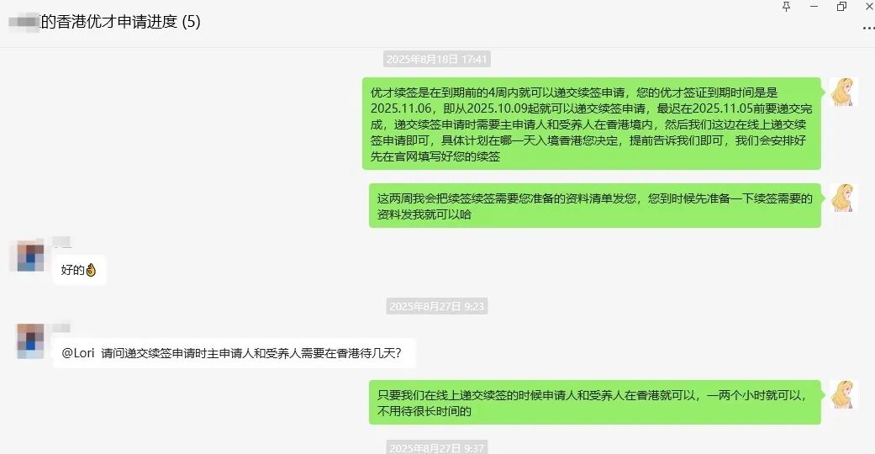Minimize the chat window

814,6
